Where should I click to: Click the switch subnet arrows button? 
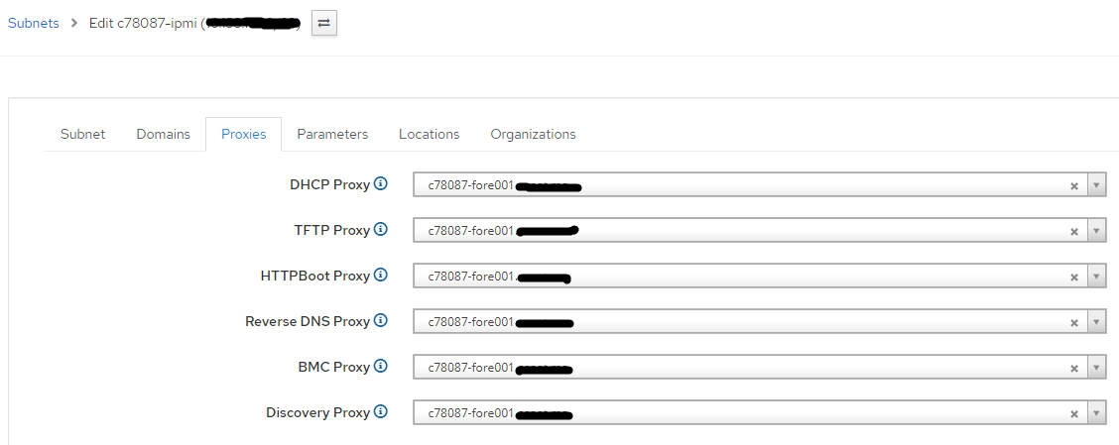[324, 24]
